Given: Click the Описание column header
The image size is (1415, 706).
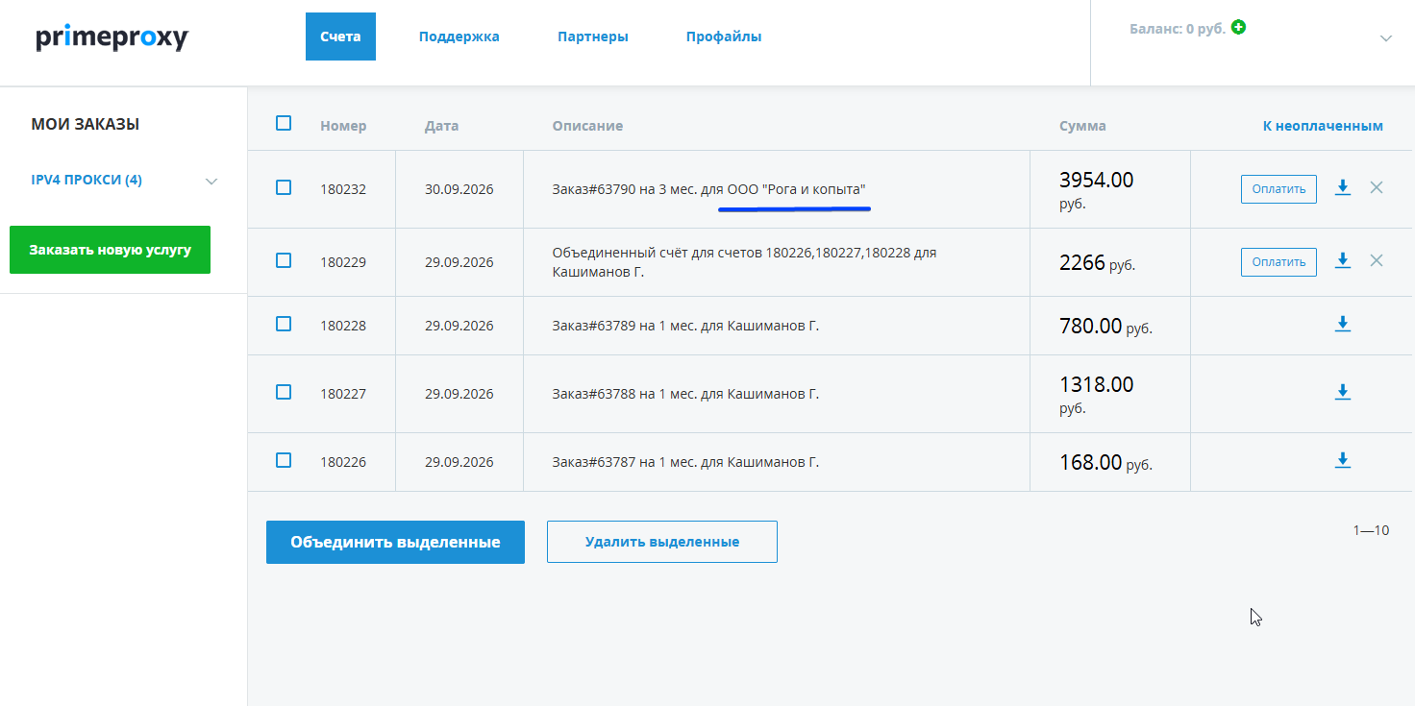Looking at the screenshot, I should (x=587, y=126).
